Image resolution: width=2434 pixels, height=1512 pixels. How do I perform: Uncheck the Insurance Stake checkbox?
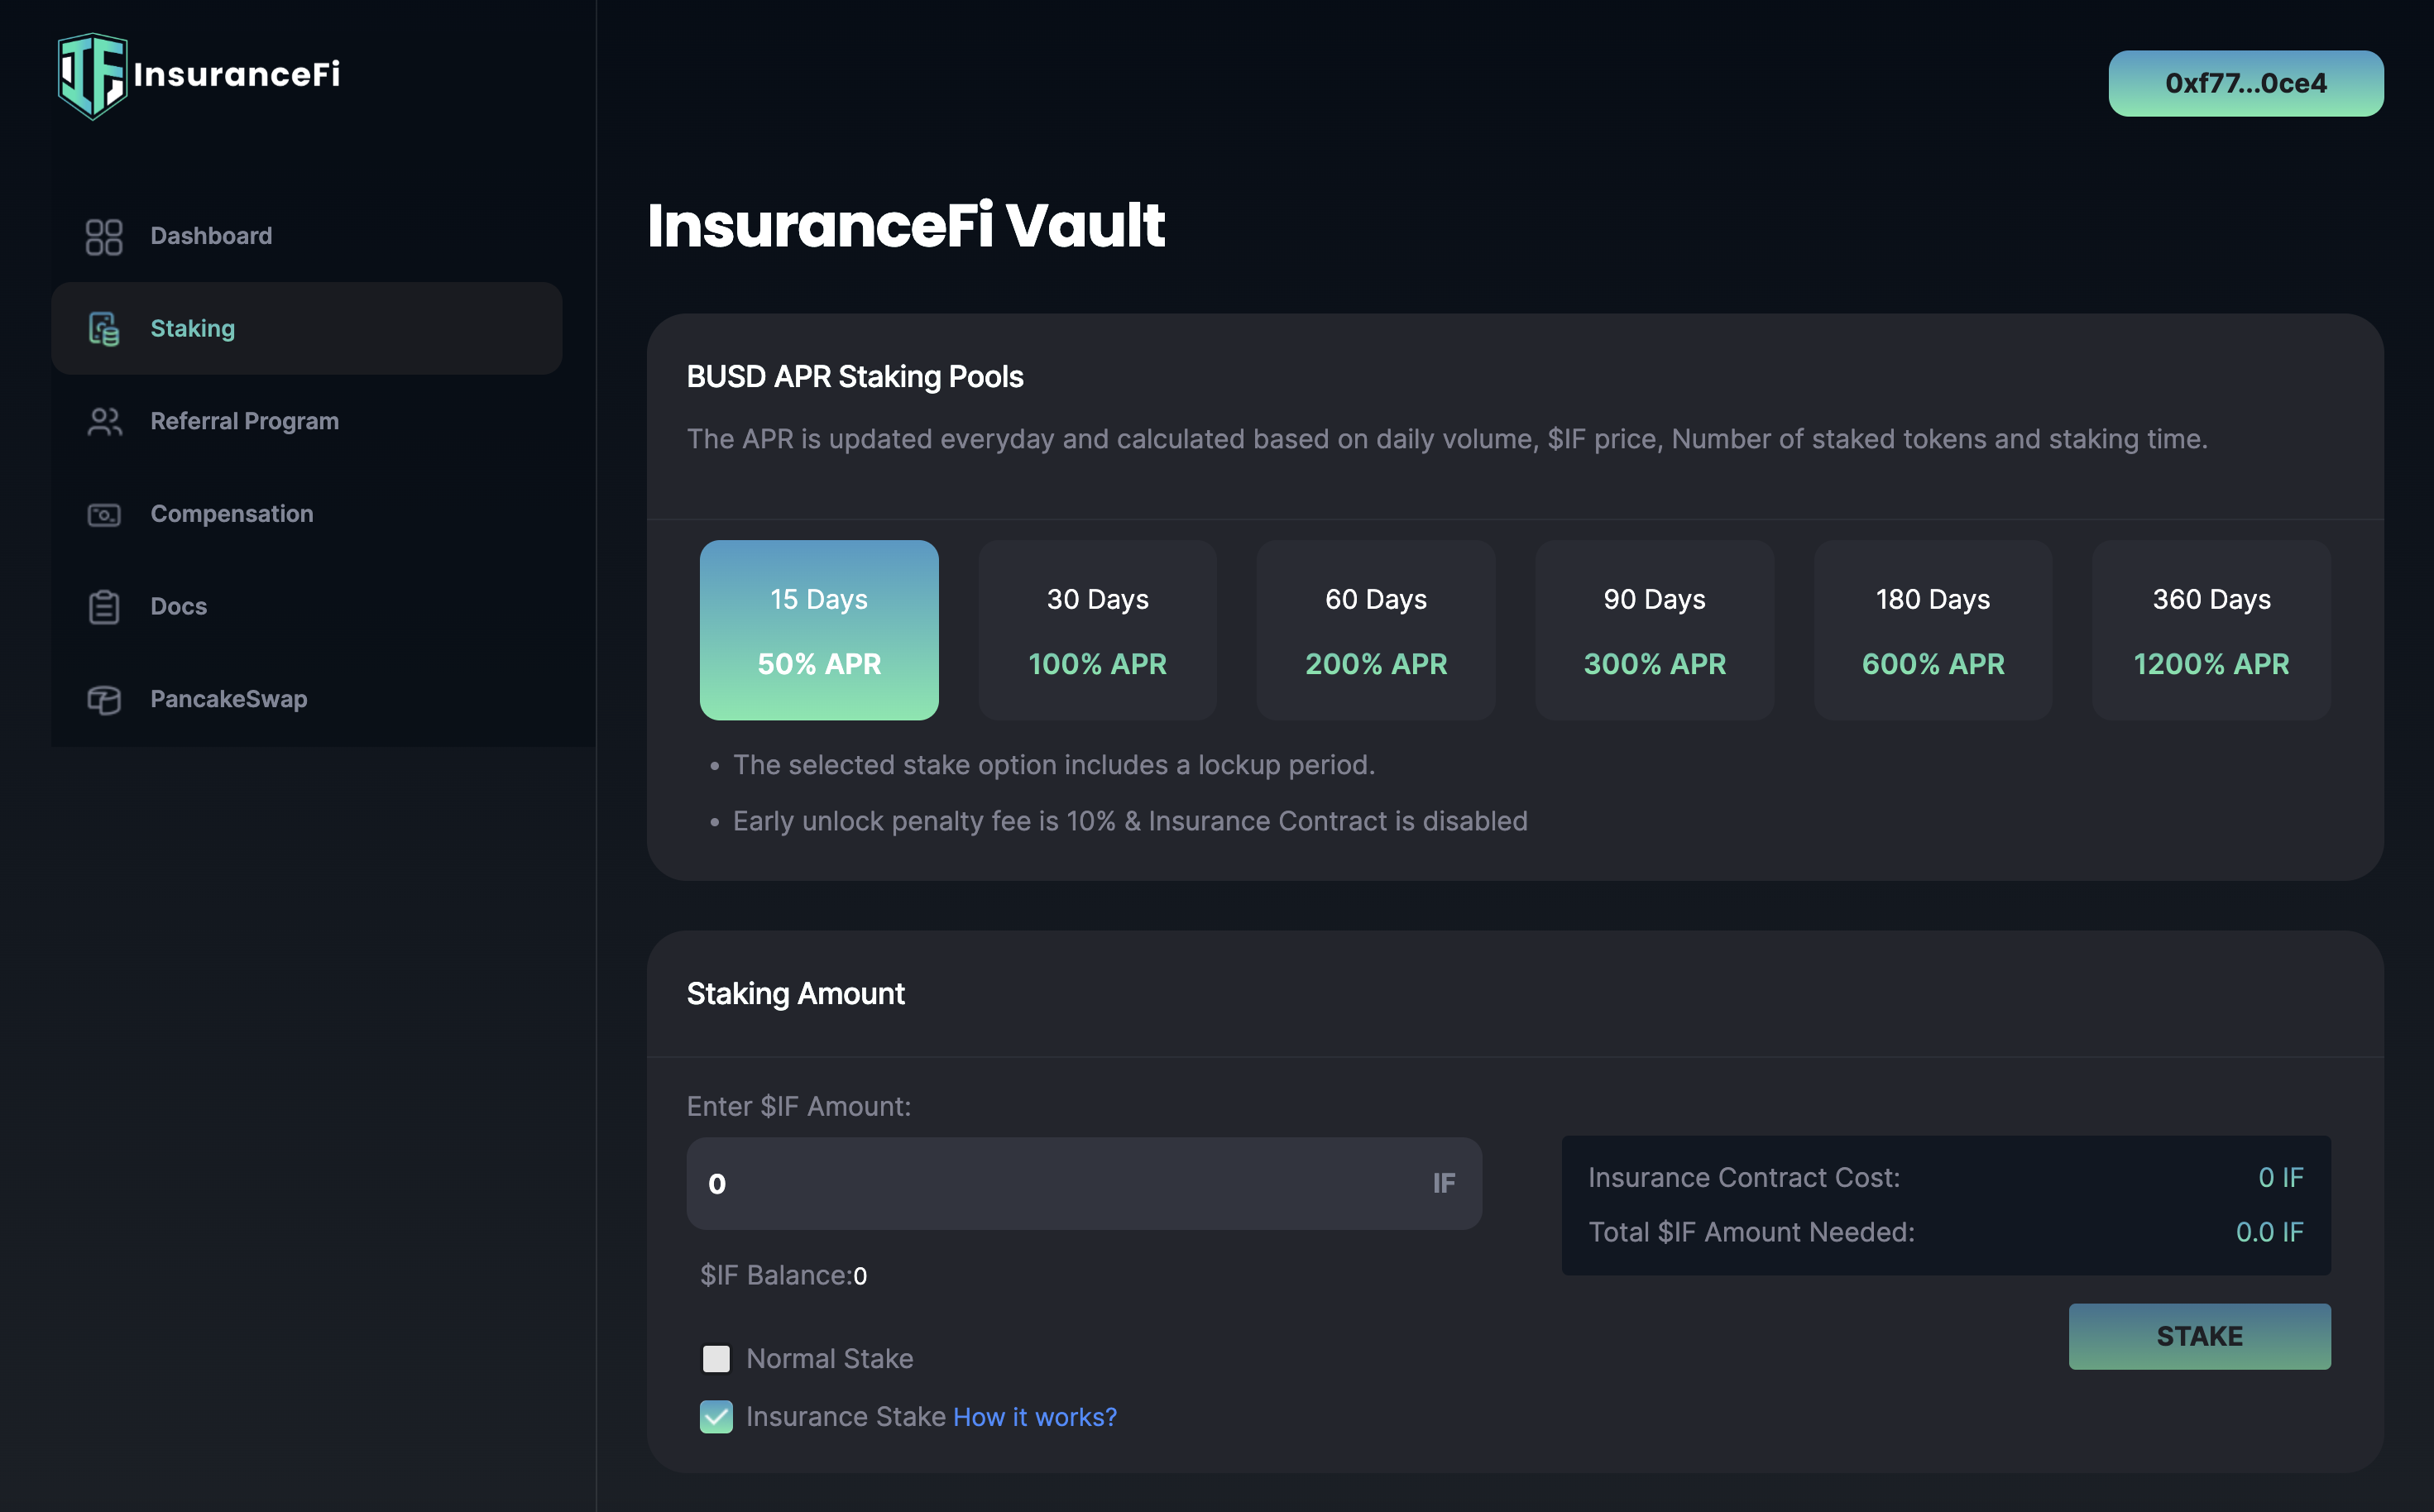pyautogui.click(x=716, y=1416)
